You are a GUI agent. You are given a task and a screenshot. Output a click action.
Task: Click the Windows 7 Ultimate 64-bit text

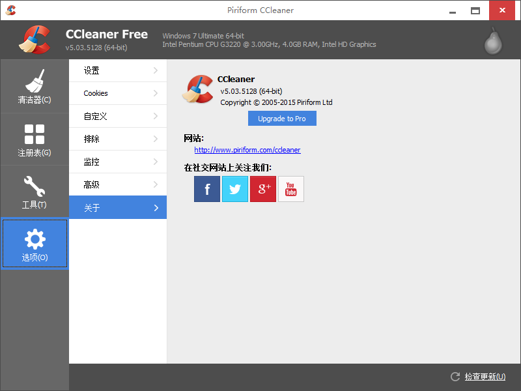(x=203, y=36)
